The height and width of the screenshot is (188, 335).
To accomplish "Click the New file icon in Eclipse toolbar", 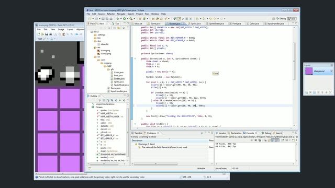I will pyautogui.click(x=90, y=19).
